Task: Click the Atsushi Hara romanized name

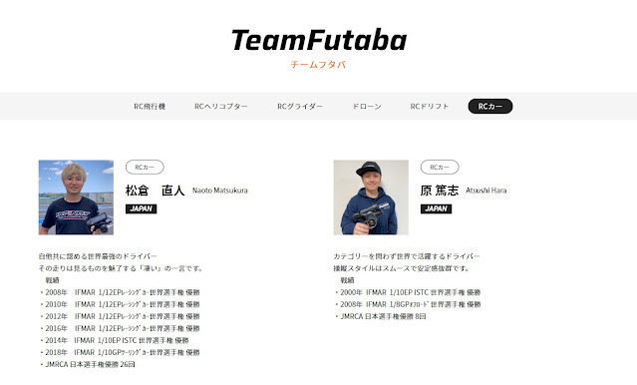Action: click(485, 191)
